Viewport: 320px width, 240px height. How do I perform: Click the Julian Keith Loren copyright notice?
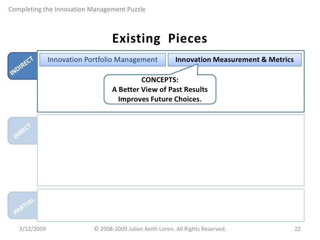tap(160, 229)
